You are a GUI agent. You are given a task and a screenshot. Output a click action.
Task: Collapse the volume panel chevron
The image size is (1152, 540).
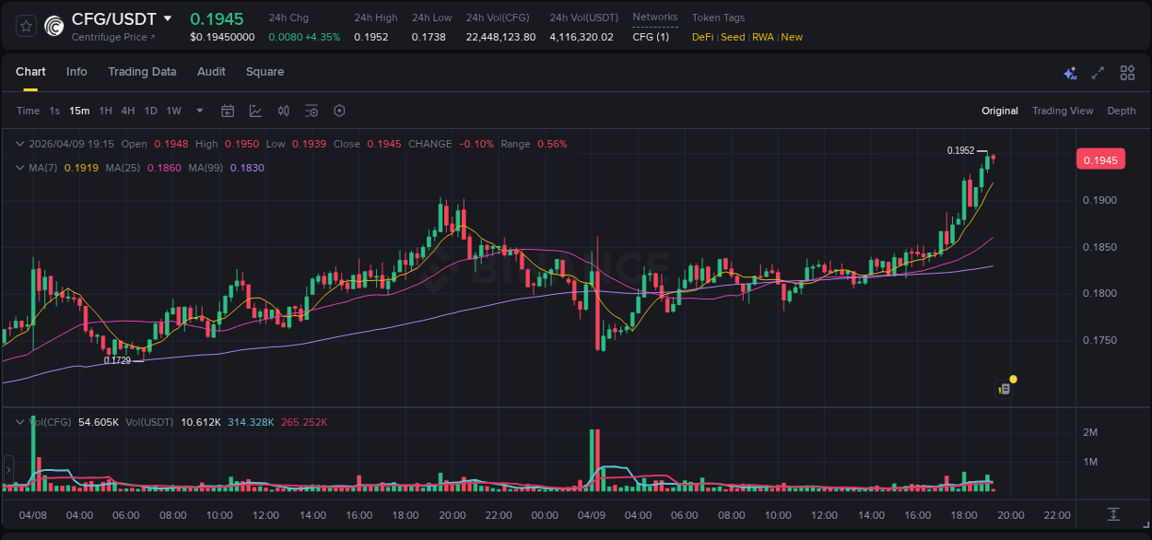(19, 421)
